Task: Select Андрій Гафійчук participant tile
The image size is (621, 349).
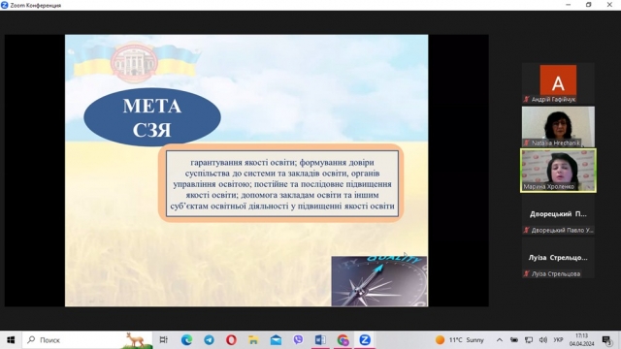Action: [x=558, y=83]
